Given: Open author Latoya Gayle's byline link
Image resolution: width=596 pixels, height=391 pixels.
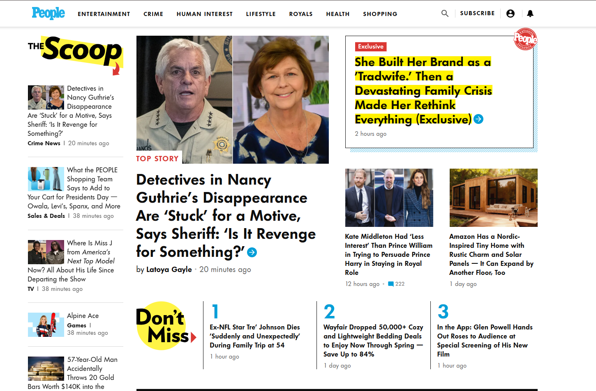Looking at the screenshot, I should tap(169, 270).
